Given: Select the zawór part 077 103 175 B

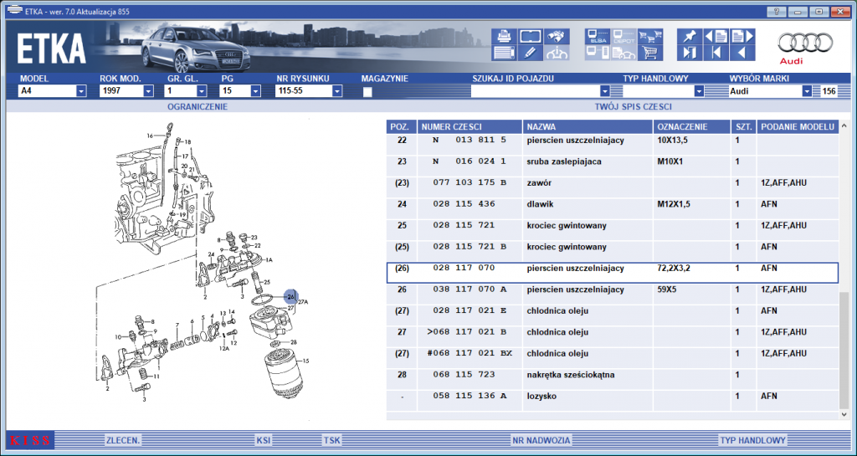Looking at the screenshot, I should coord(612,187).
